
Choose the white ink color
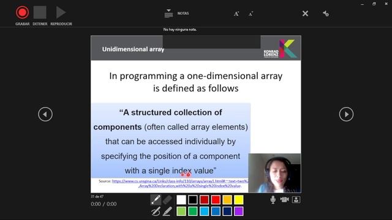(x=181, y=200)
